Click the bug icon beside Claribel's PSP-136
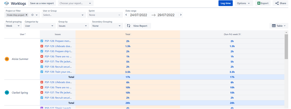291x109 pixels. coord(42,87)
